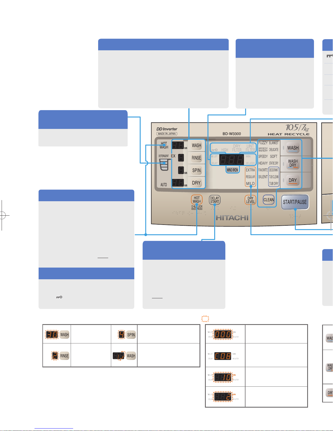This screenshot has width=333, height=431.
Task: Tap the WASH time button above RINSE
Action: pyautogui.click(x=197, y=145)
